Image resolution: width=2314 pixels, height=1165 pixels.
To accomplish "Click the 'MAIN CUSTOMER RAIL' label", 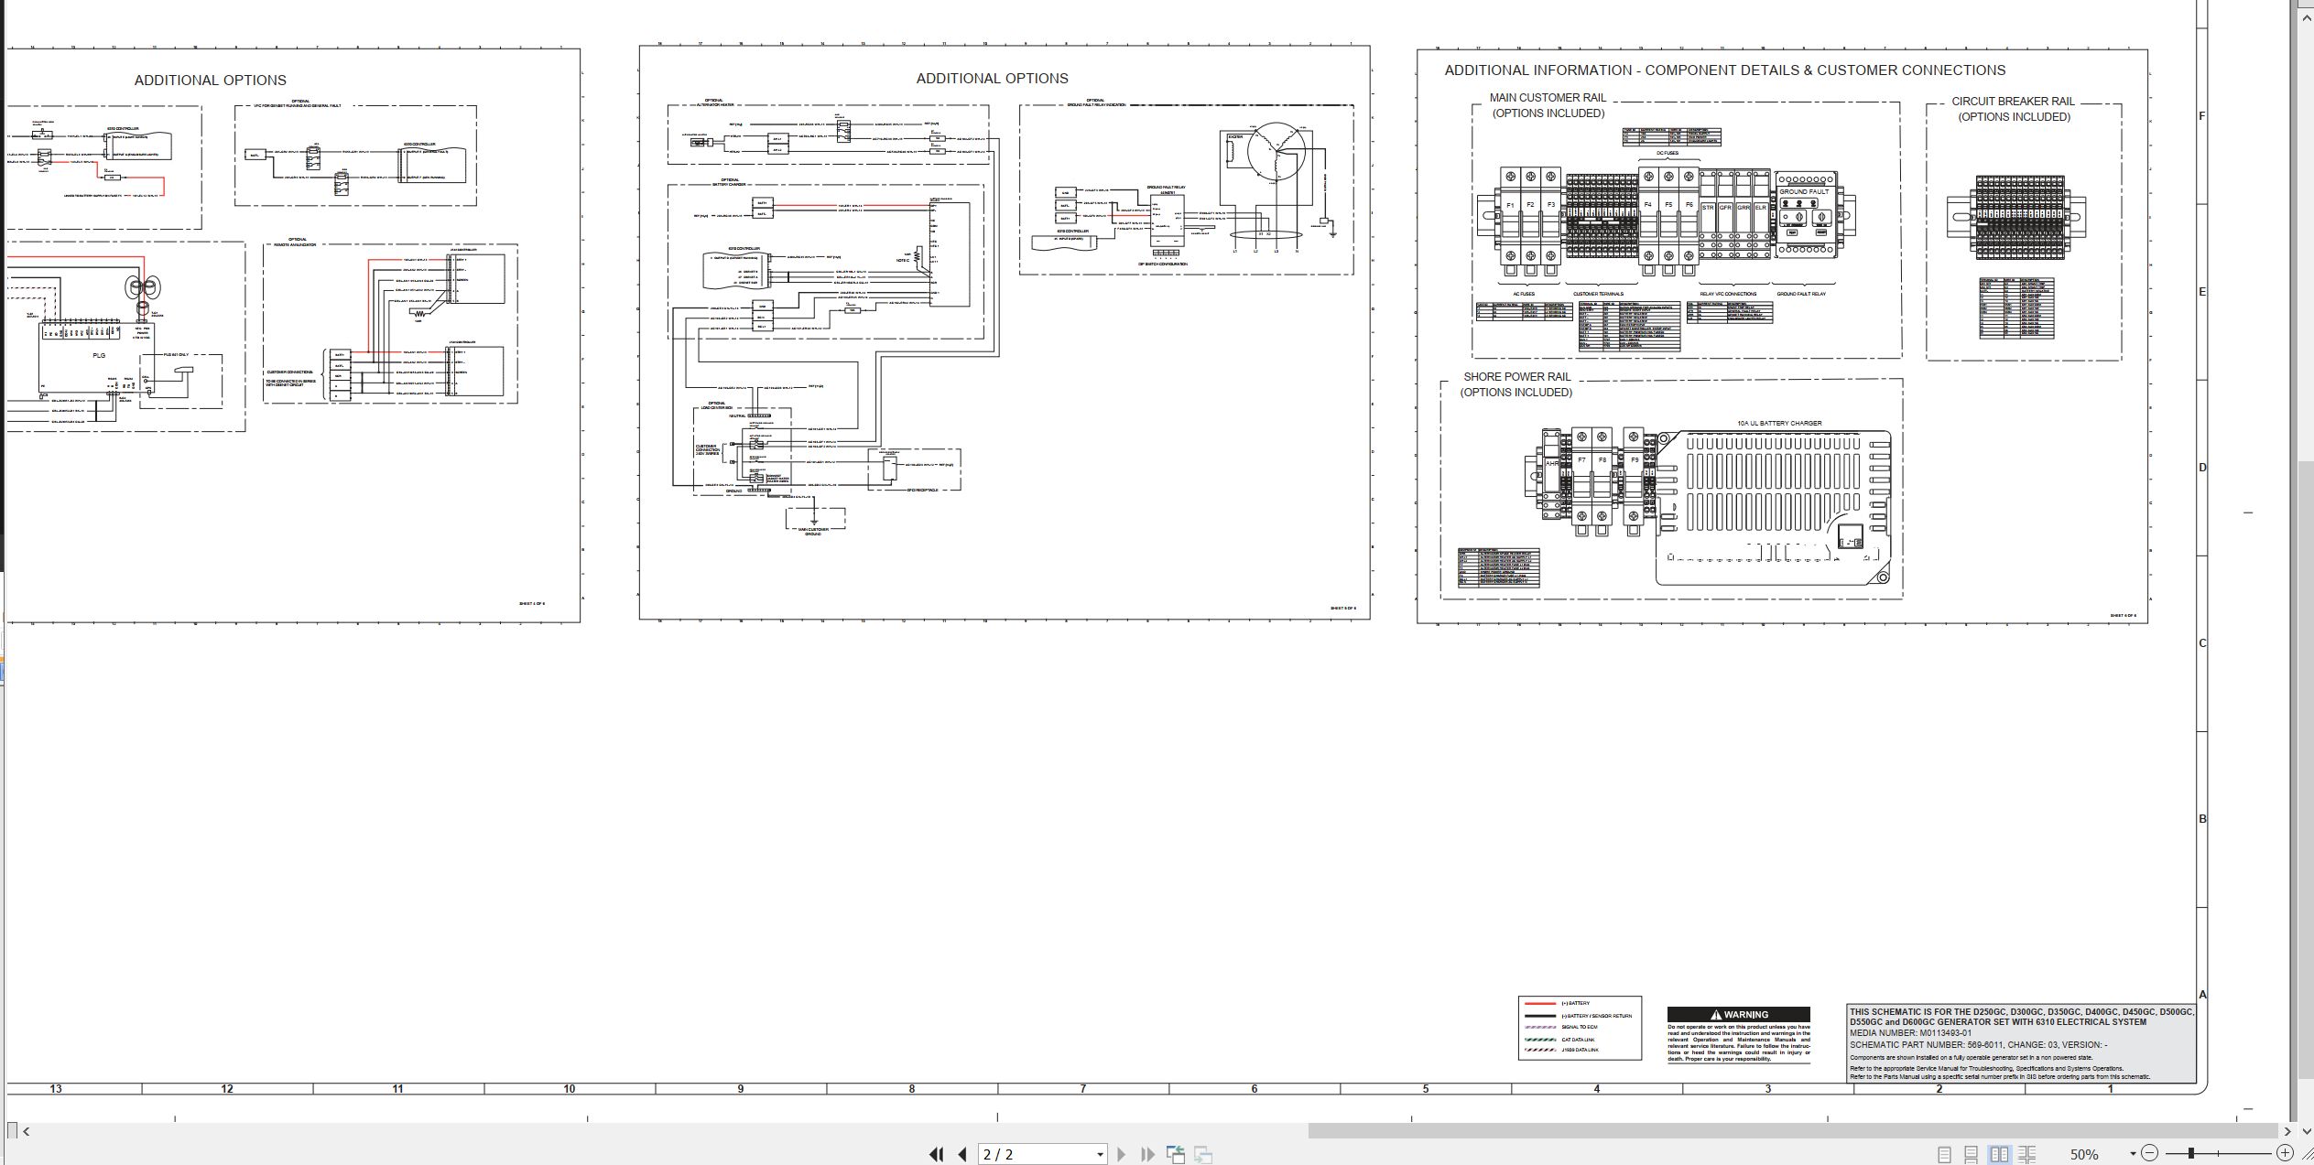I will coord(1548,98).
